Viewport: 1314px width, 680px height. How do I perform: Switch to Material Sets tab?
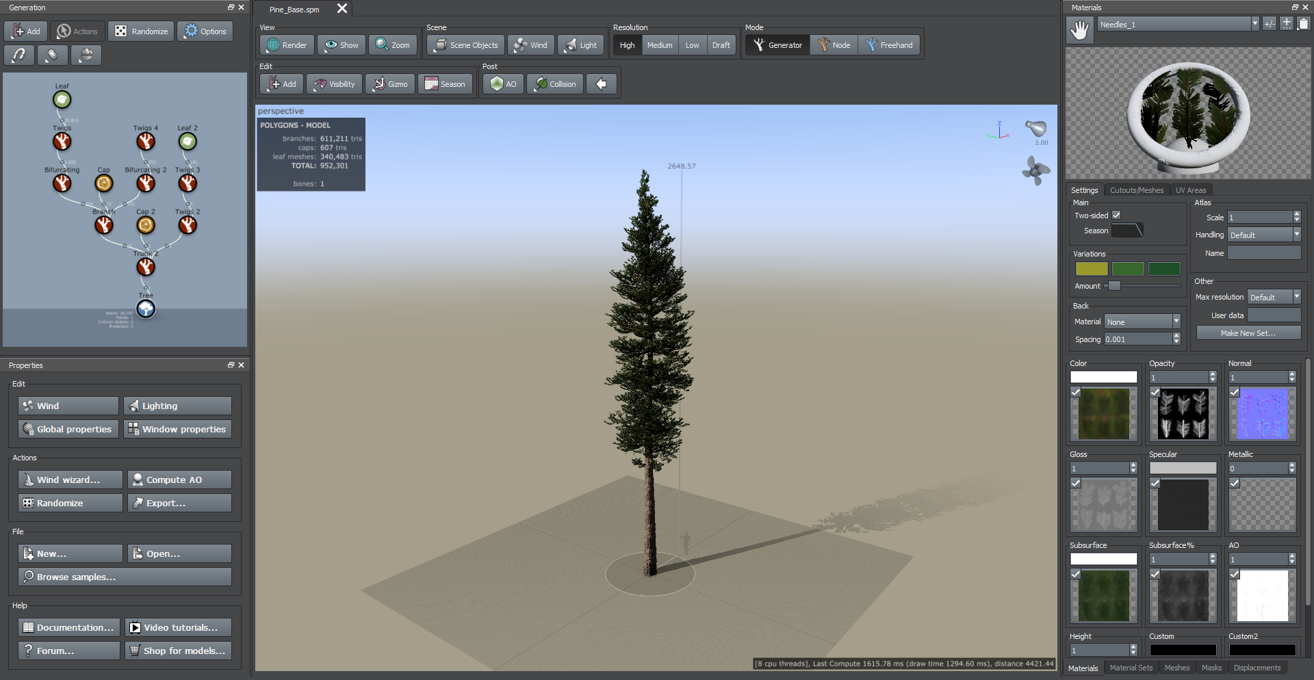pos(1131,668)
